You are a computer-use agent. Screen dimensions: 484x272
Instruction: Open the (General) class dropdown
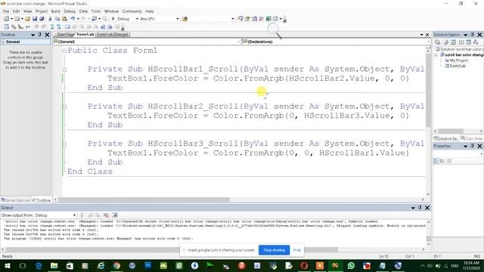239,42
